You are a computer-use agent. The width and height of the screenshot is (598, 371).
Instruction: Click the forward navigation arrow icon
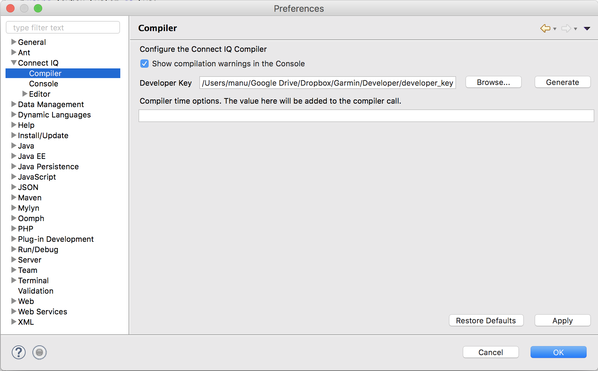click(566, 28)
